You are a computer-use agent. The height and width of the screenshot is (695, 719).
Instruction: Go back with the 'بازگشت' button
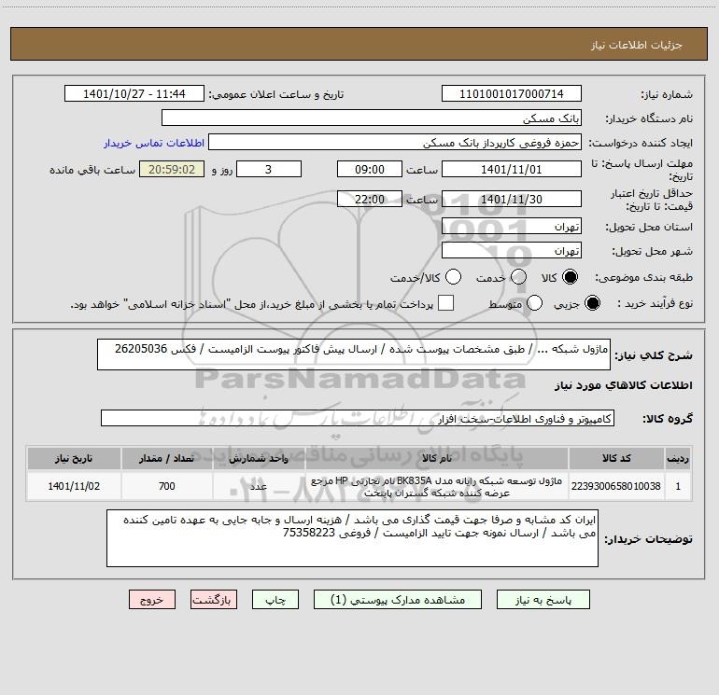(214, 601)
